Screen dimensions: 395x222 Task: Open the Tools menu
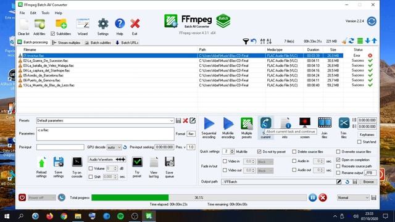[46, 13]
